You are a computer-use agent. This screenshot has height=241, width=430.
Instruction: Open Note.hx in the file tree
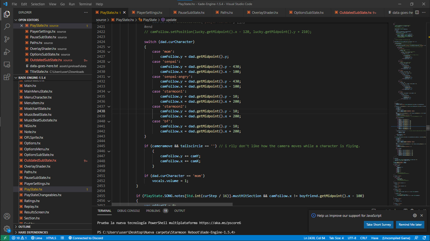30,132
